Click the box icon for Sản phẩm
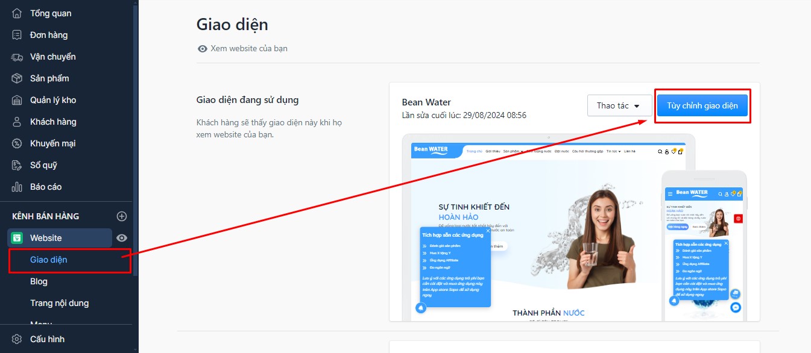This screenshot has width=811, height=353. click(x=17, y=78)
